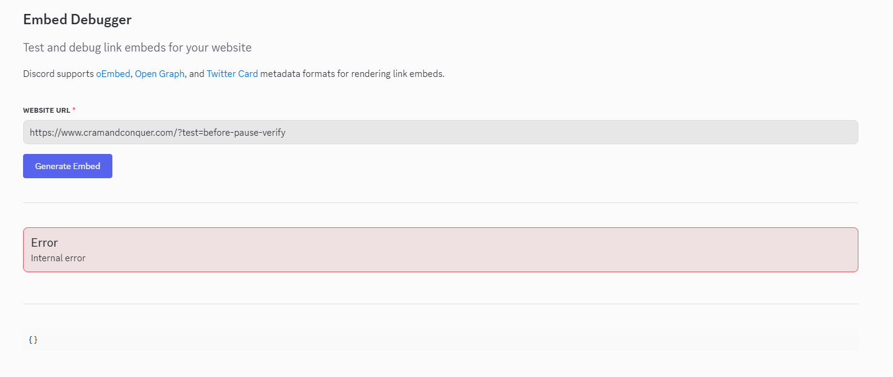Follow the Twitter Card link
893x377 pixels.
point(232,74)
